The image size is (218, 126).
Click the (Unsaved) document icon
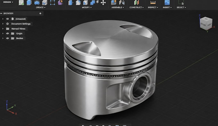[x=13, y=19]
